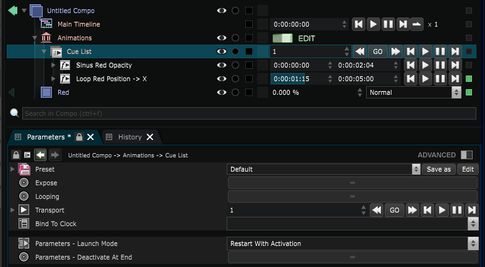Click the Save as button
This screenshot has height=267, width=485.
coord(439,169)
